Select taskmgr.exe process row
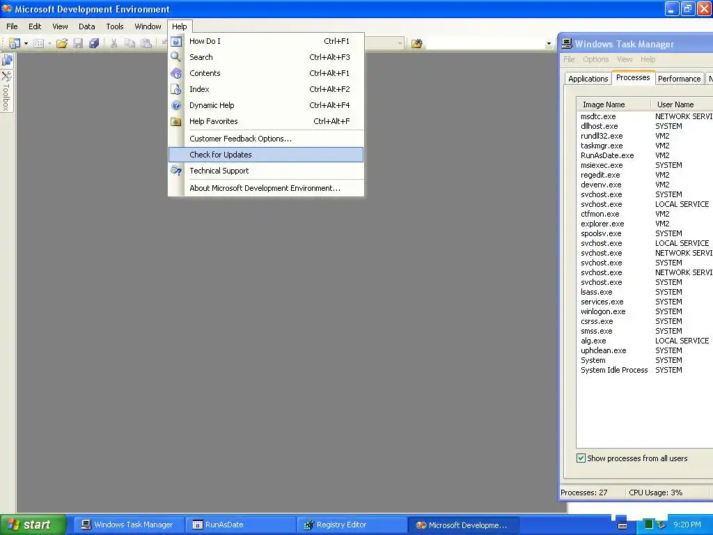713x535 pixels. pos(645,146)
